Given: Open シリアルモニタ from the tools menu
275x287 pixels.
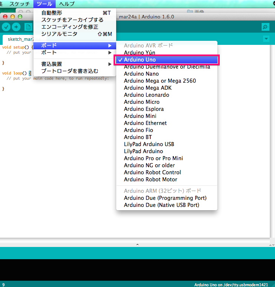Looking at the screenshot, I should pos(75,34).
